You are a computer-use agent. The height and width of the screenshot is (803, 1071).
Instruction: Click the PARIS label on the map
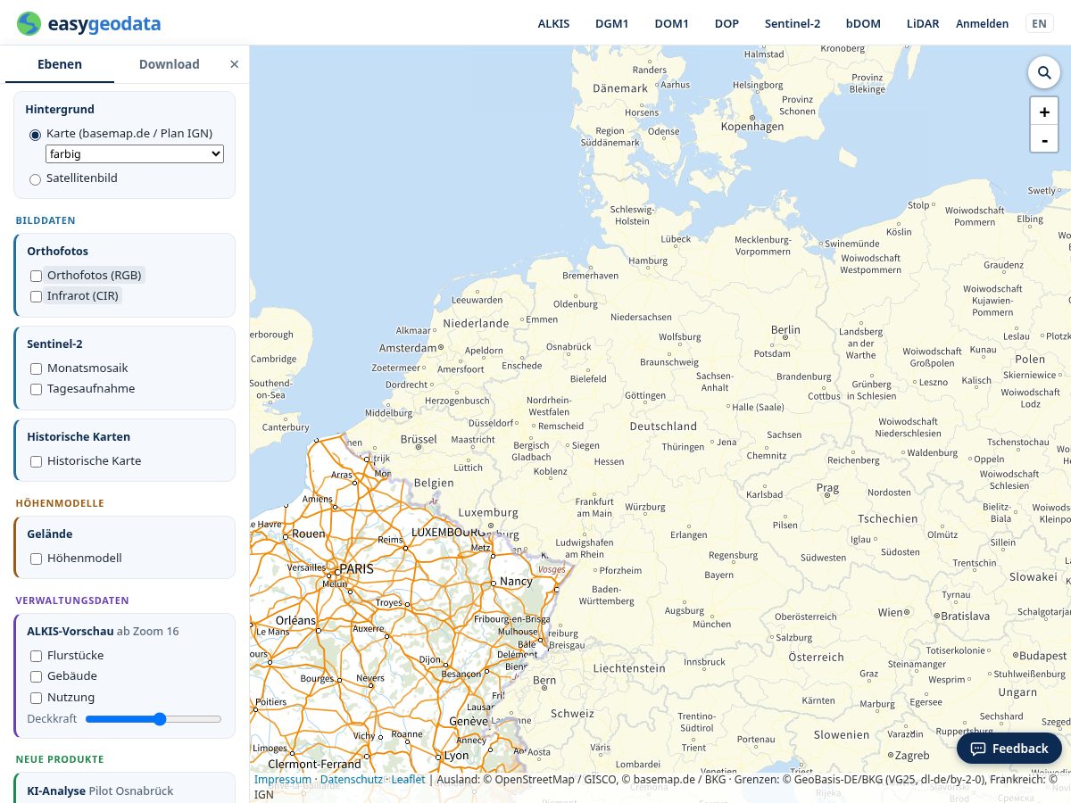356,568
